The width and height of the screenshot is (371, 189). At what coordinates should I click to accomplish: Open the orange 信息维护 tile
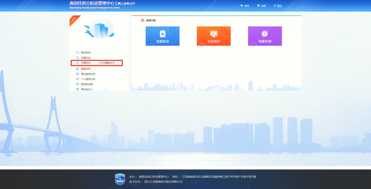coord(214,36)
